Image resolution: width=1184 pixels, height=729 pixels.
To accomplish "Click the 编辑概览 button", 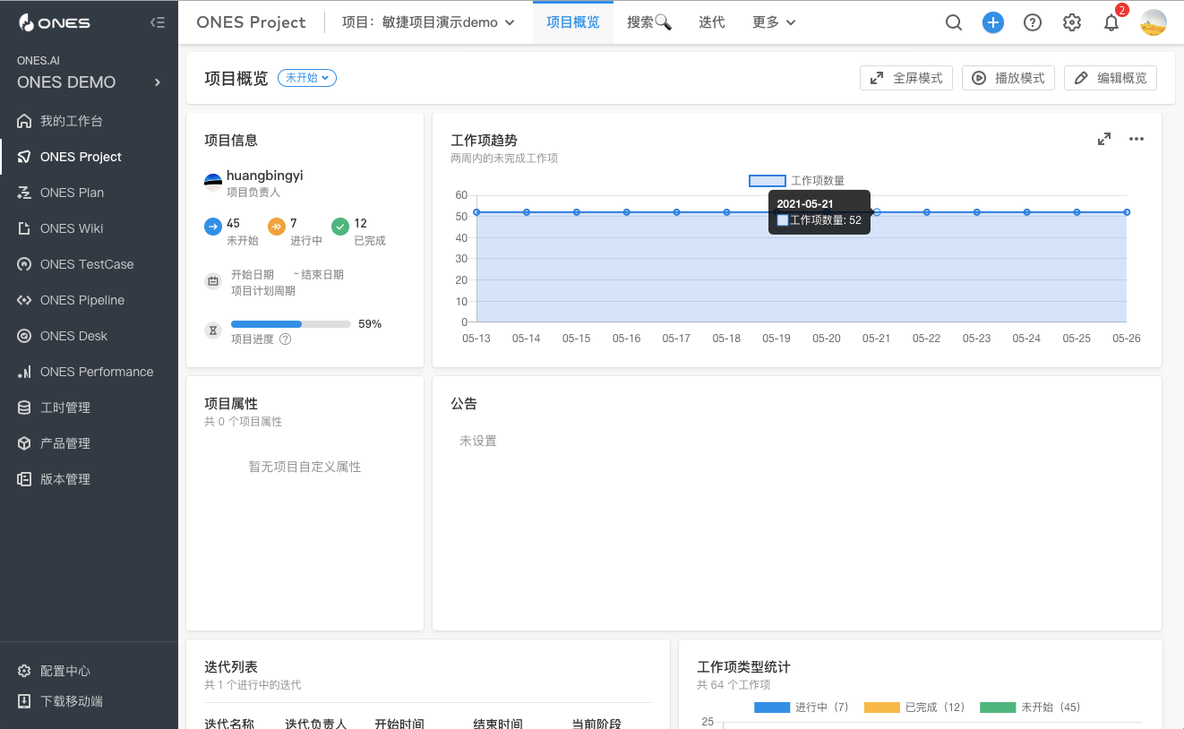I will coord(1111,78).
